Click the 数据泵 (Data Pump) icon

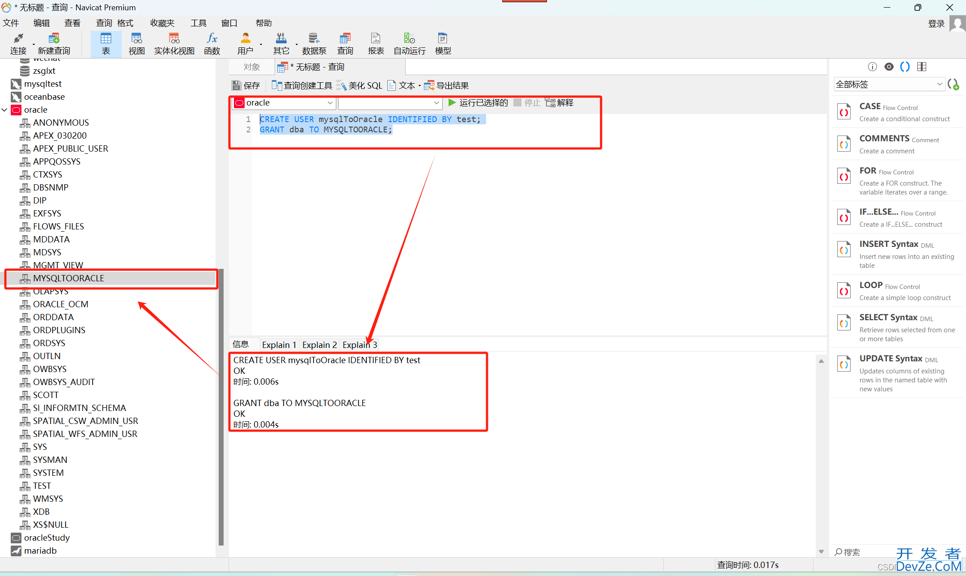pos(314,44)
